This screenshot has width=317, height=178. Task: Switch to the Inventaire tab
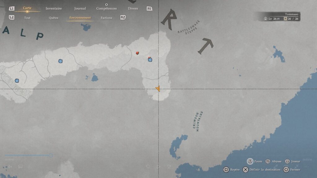(54, 9)
